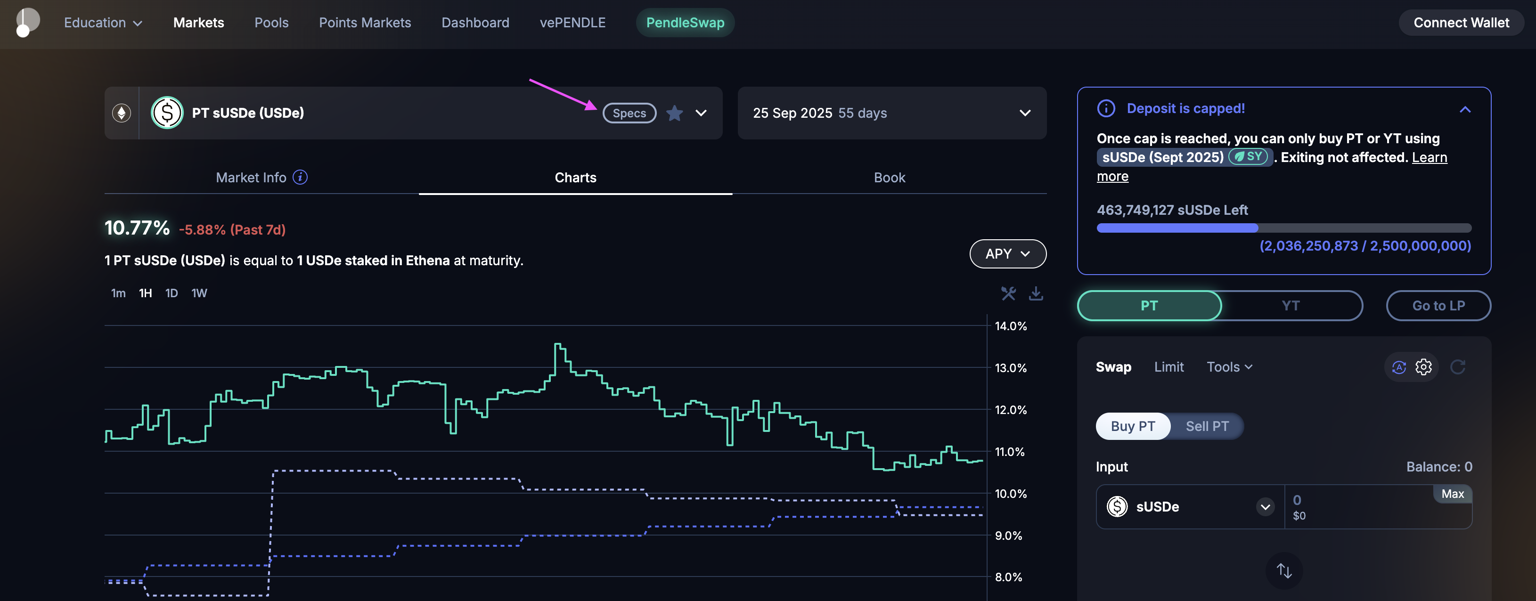Open the chart tools wrench icon
The width and height of the screenshot is (1536, 601).
pyautogui.click(x=1008, y=293)
